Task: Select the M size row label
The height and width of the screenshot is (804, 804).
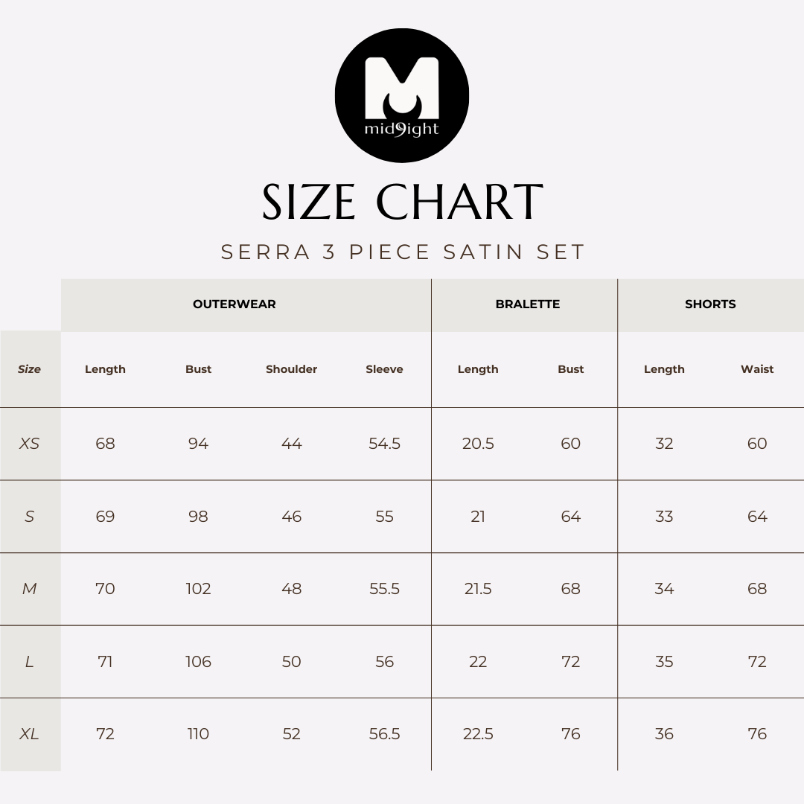Action: [30, 589]
